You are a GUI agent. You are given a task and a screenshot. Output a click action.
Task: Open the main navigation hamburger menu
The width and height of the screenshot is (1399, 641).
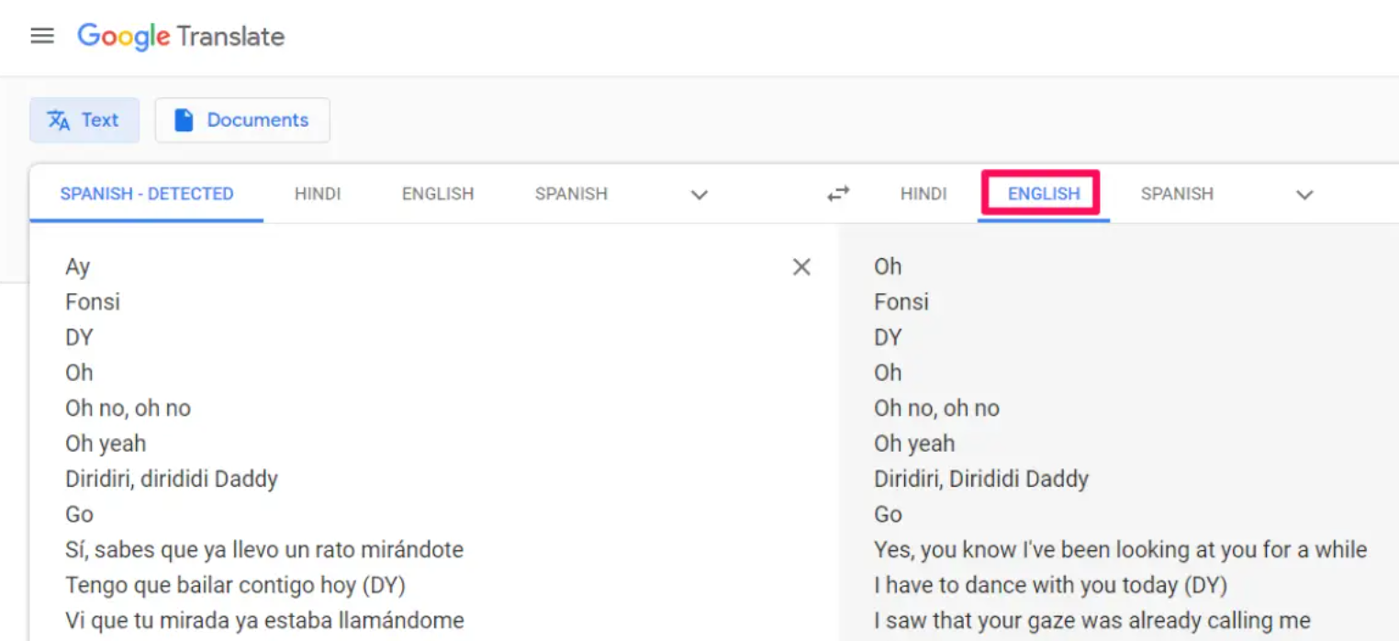(42, 36)
